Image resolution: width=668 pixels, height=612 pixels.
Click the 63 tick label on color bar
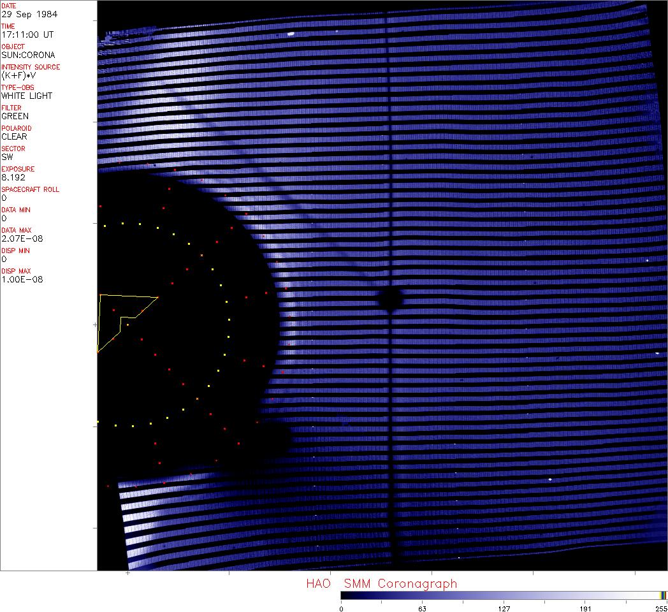coord(422,608)
